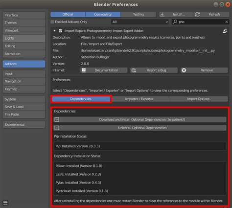This screenshot has height=208, width=232.
Task: Click console icon on Uninstall Optional Dependencies
Action: tap(57, 128)
